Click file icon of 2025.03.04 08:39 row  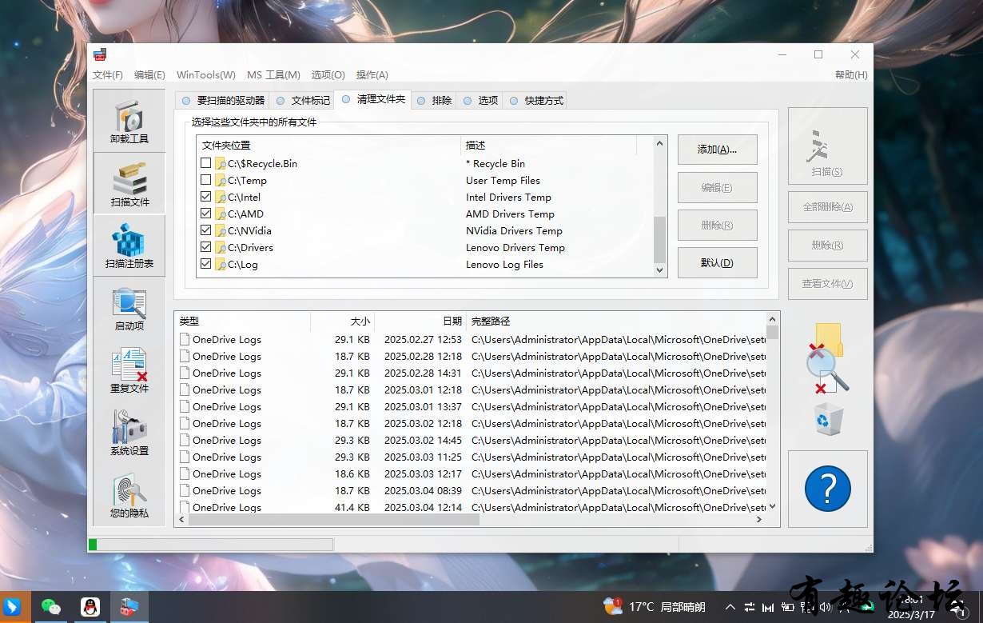[x=185, y=490]
